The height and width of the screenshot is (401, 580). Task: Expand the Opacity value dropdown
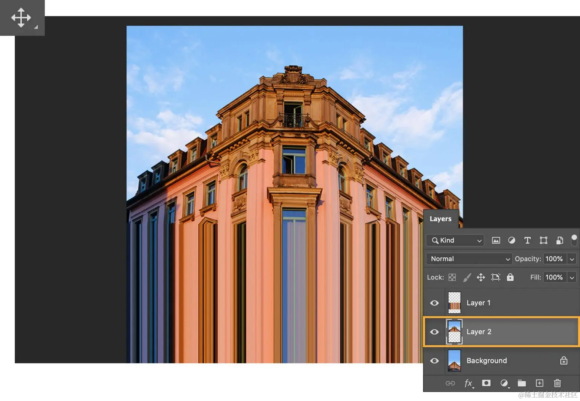click(572, 259)
